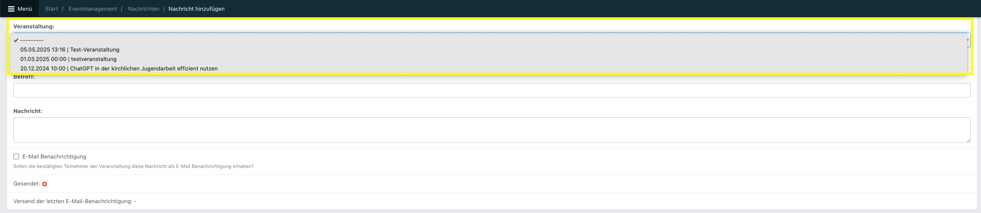Click the E-Mail notification help text

coord(133,167)
